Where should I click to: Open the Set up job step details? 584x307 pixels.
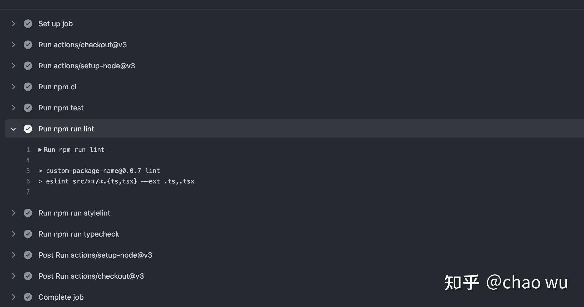click(x=55, y=24)
